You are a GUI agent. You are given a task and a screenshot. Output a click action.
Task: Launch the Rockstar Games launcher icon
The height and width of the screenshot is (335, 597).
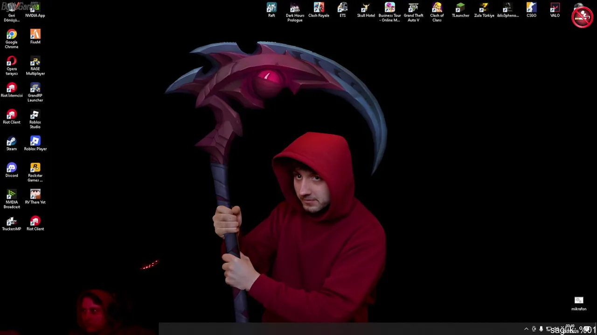click(35, 172)
